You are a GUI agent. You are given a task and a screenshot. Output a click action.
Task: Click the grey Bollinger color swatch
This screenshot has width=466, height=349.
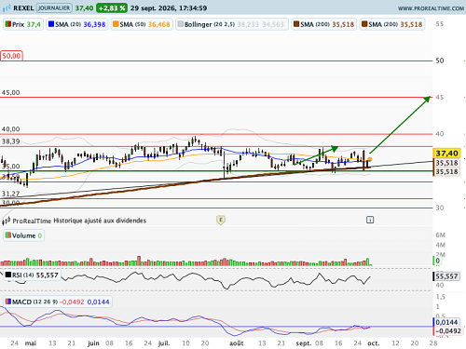(x=181, y=24)
